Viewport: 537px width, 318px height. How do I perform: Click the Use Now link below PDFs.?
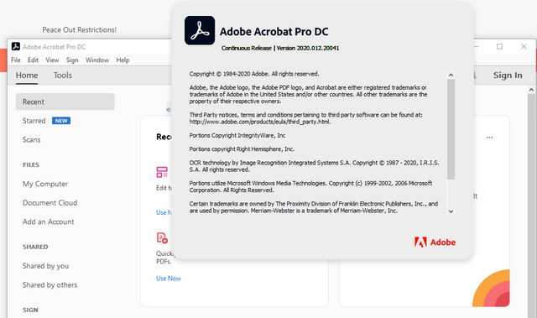coord(169,279)
